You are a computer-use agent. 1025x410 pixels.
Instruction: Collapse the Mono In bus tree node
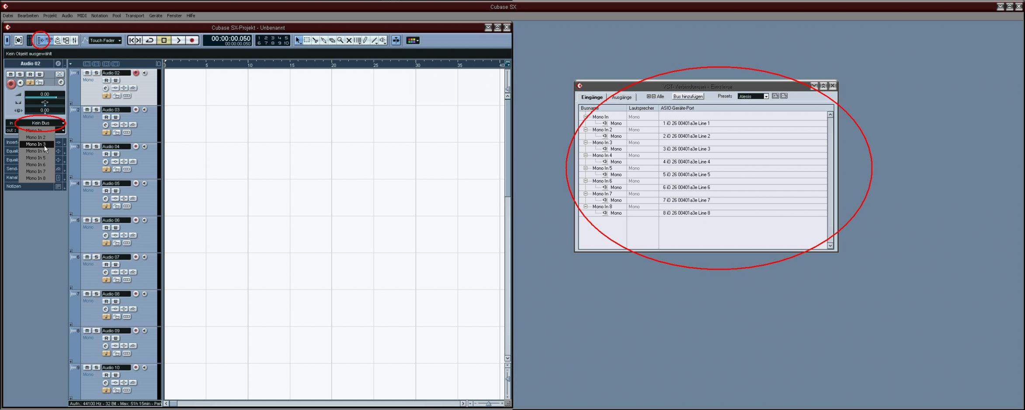click(x=585, y=117)
